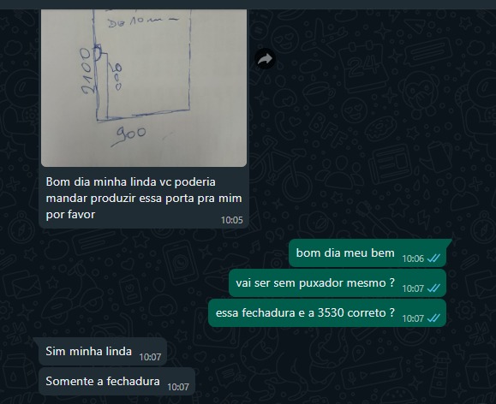The height and width of the screenshot is (404, 496).
Task: Click the '2100' height label in the sketch
Action: 87,71
